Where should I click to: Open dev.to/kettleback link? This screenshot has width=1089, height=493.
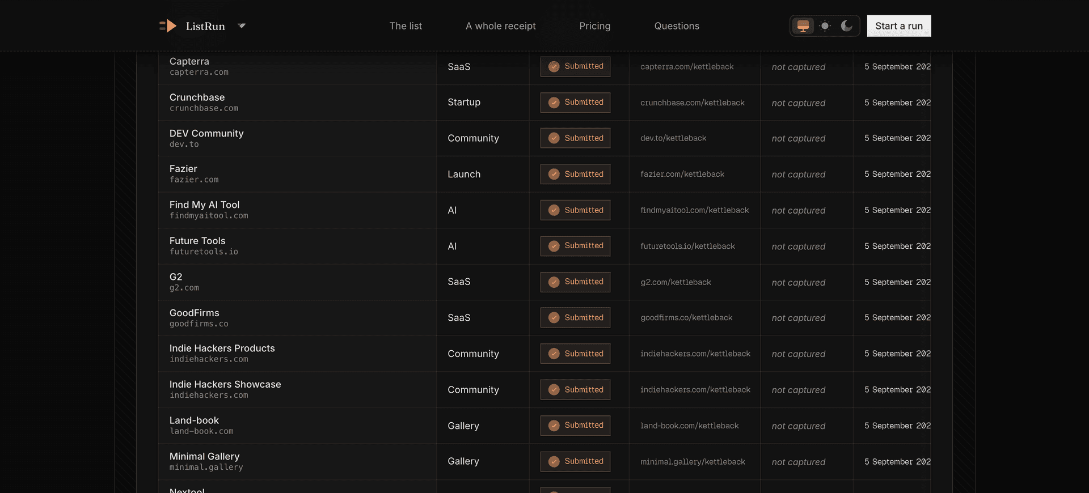[673, 138]
